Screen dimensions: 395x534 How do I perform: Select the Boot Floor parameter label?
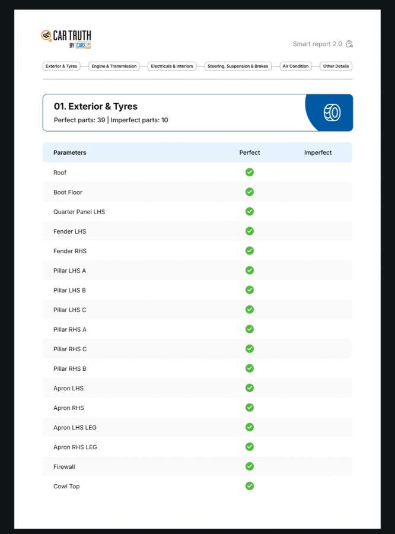pyautogui.click(x=68, y=192)
